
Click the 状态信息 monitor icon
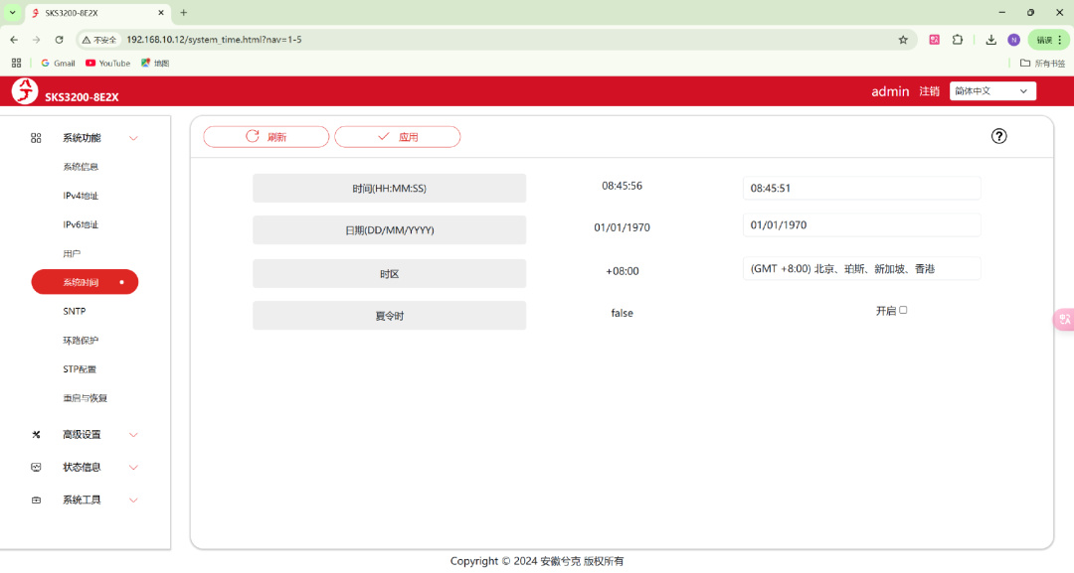37,468
